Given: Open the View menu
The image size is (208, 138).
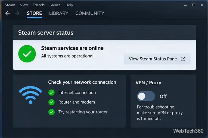Looking at the screenshot, I should pyautogui.click(x=24, y=5).
